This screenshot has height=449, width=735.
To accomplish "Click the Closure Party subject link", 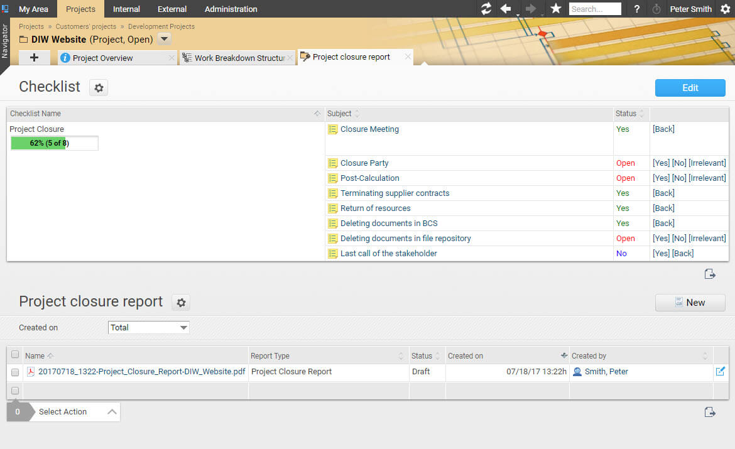I will 364,163.
